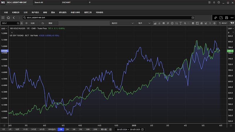Open the vertical dots toolbar overflow menu
The width and height of the screenshot is (235, 132).
click(x=210, y=23)
